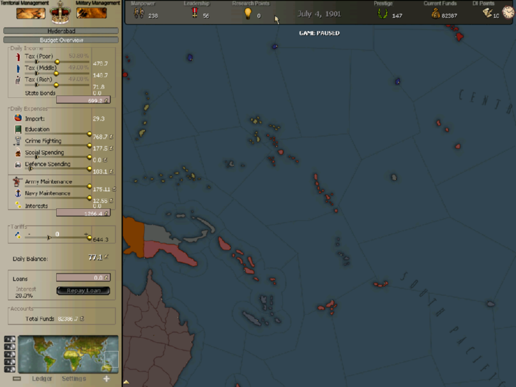Click the Leadership medal icon
The image size is (516, 387).
(x=195, y=13)
